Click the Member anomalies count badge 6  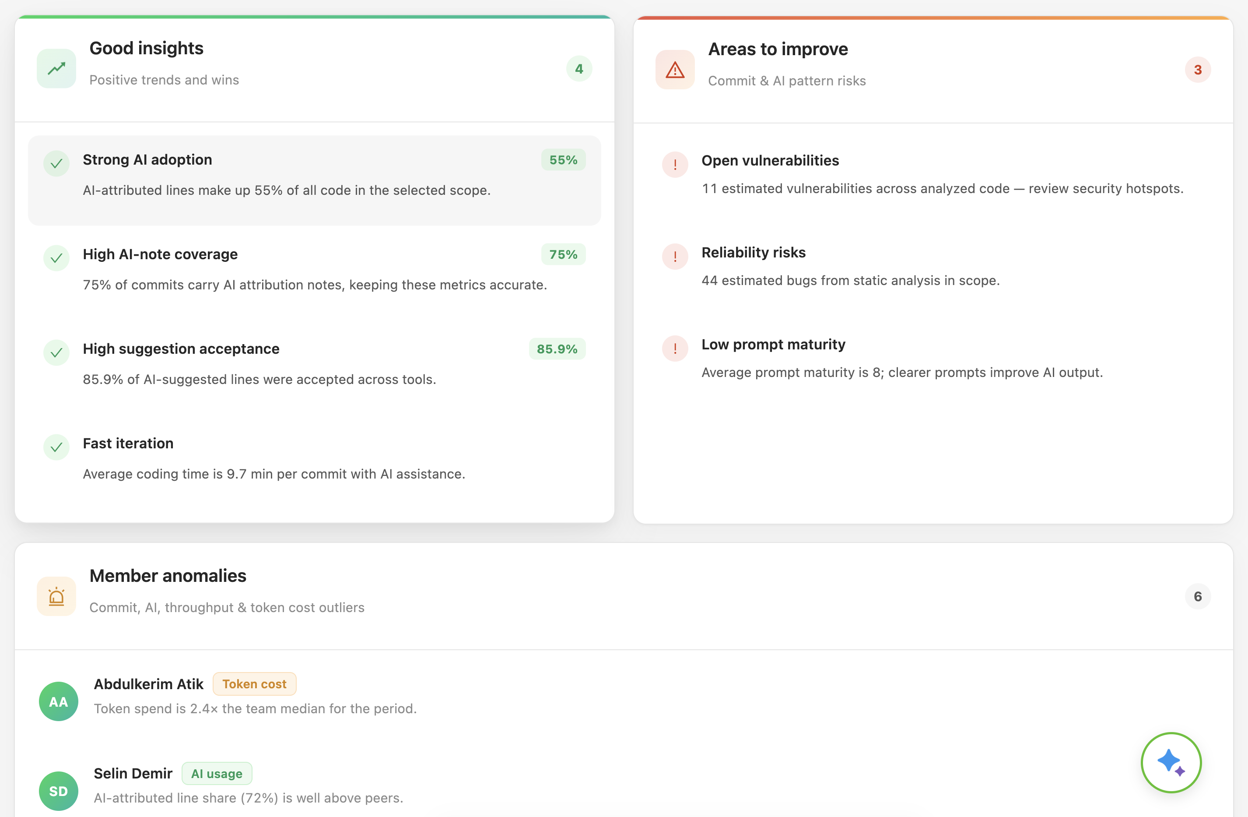(x=1198, y=597)
